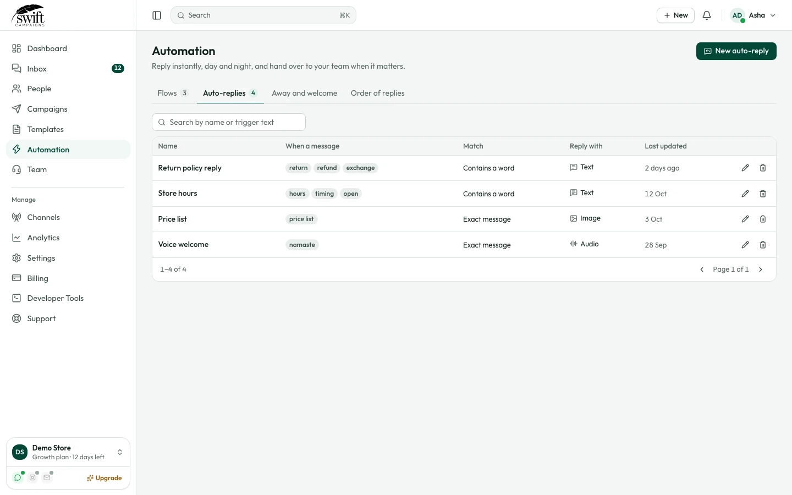This screenshot has height=495, width=792.
Task: Open the Templates page
Action: (68, 129)
